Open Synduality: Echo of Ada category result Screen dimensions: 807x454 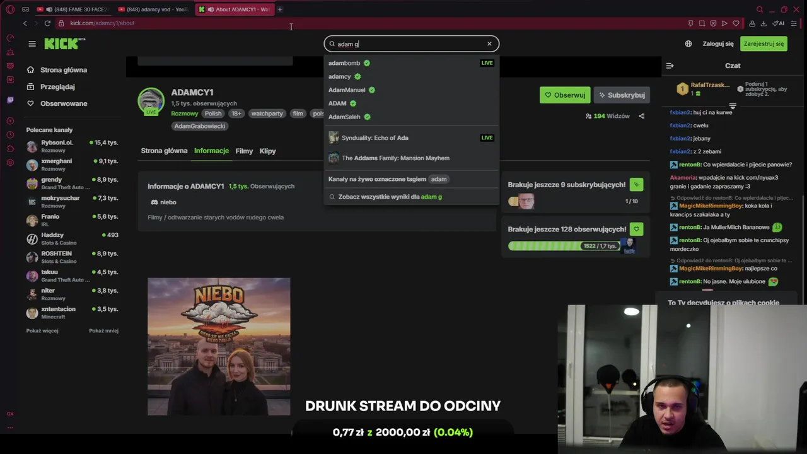pyautogui.click(x=411, y=137)
